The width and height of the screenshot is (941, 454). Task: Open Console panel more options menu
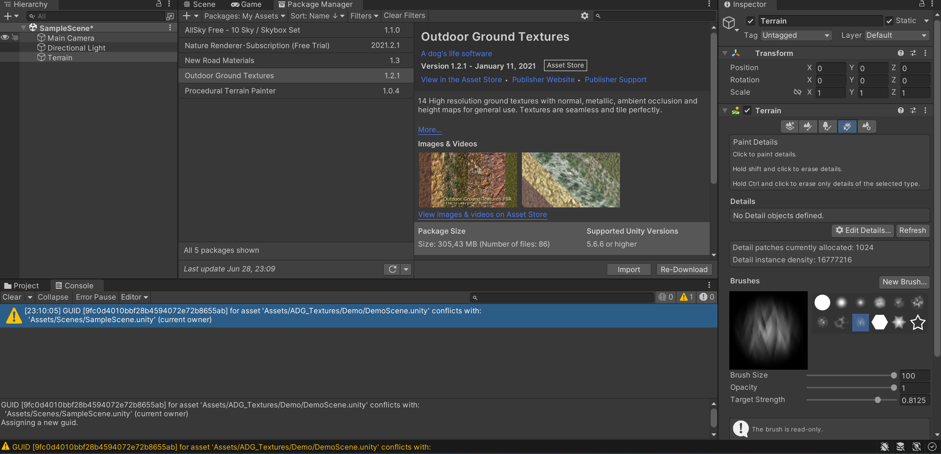709,285
